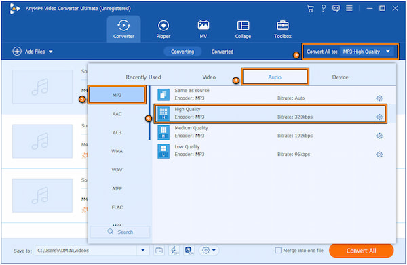The width and height of the screenshot is (407, 265).
Task: Expand the Add Files dropdown arrow
Action: [x=51, y=52]
